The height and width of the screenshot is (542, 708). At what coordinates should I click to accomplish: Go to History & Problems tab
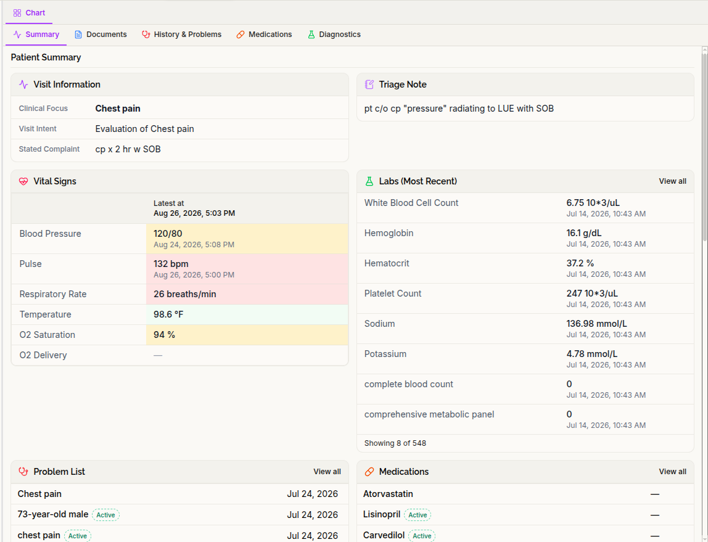point(181,35)
